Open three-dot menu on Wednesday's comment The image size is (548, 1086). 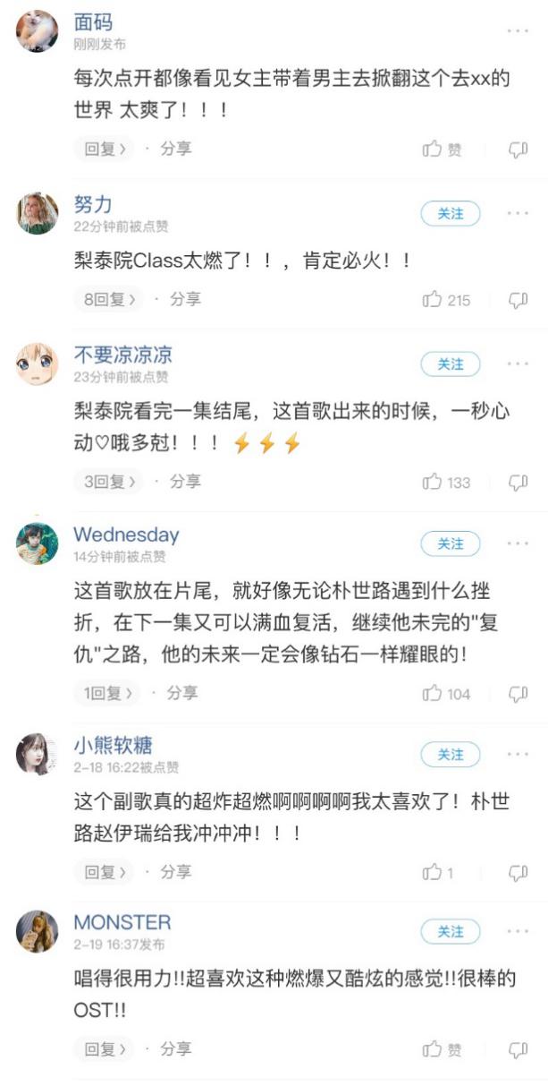click(x=518, y=544)
